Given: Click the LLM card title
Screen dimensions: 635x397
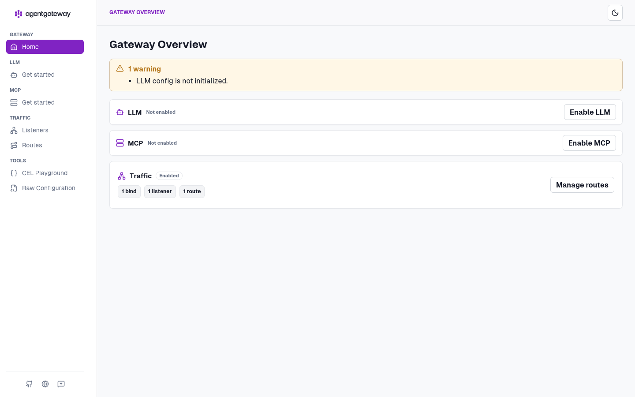Looking at the screenshot, I should (134, 112).
